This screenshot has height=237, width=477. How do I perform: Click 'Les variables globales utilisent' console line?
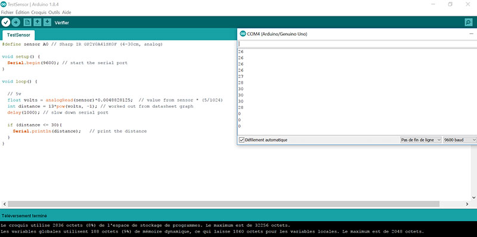tap(212, 232)
